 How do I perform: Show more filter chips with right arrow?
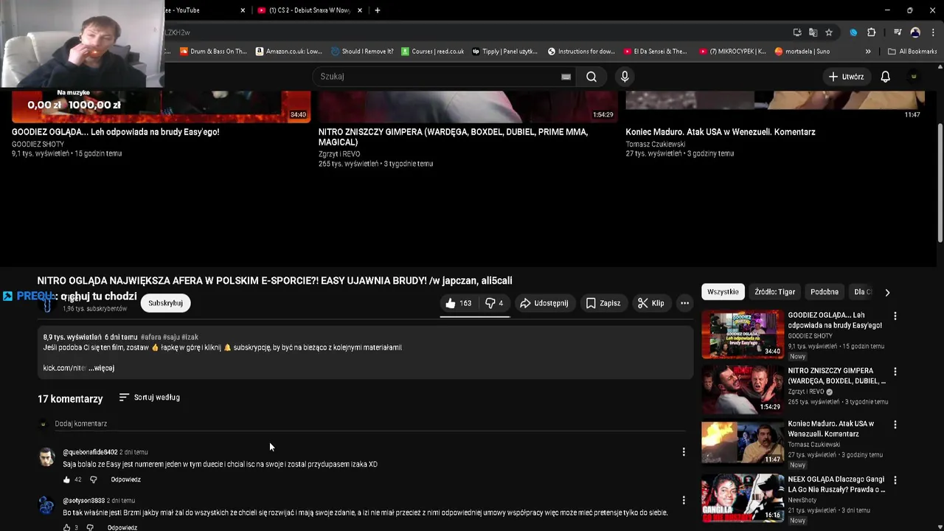click(x=887, y=292)
